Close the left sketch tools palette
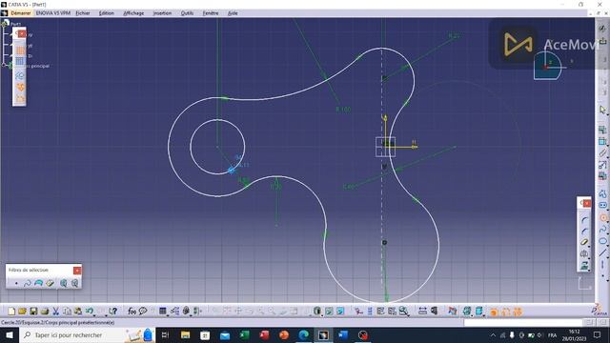Image resolution: width=610 pixels, height=343 pixels. coord(22,34)
